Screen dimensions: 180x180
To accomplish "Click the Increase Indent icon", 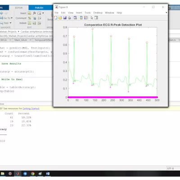I will pos(34,23).
